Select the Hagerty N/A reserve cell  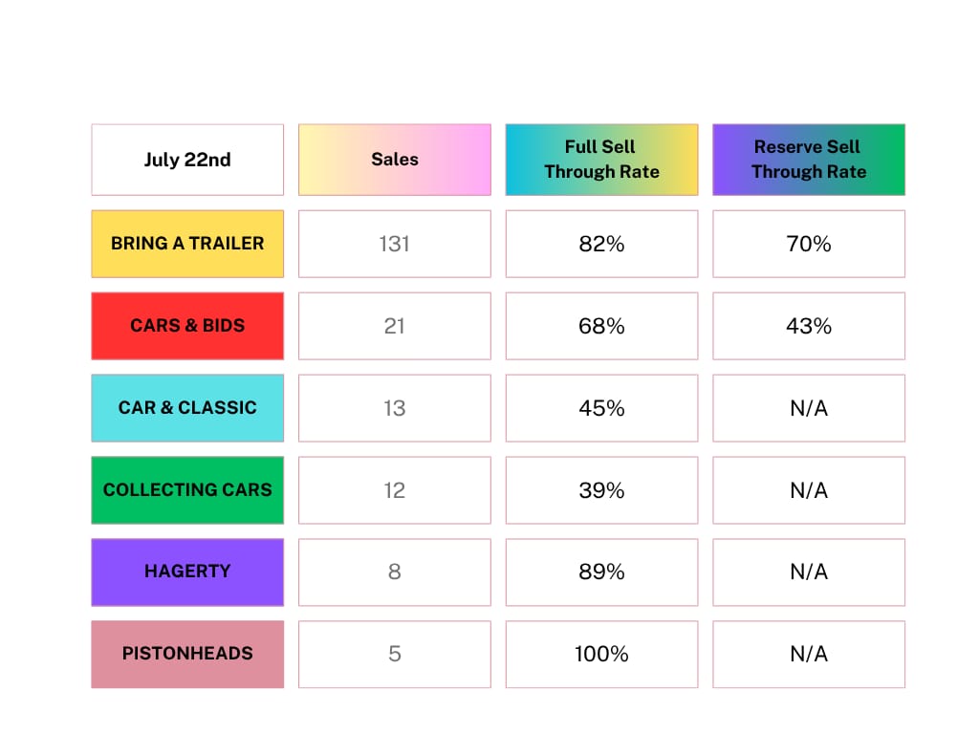click(x=809, y=572)
